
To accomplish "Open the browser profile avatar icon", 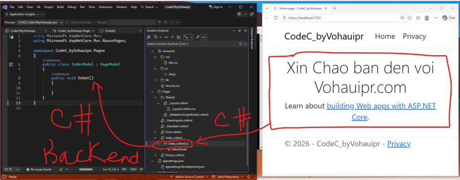I will [x=427, y=18].
